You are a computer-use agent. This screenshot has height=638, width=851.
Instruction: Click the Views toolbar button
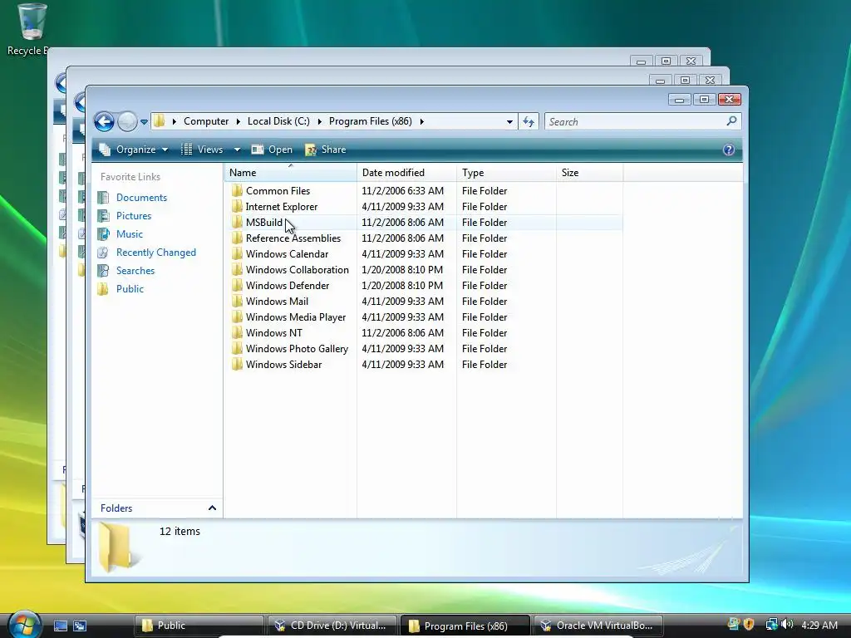[x=202, y=150]
